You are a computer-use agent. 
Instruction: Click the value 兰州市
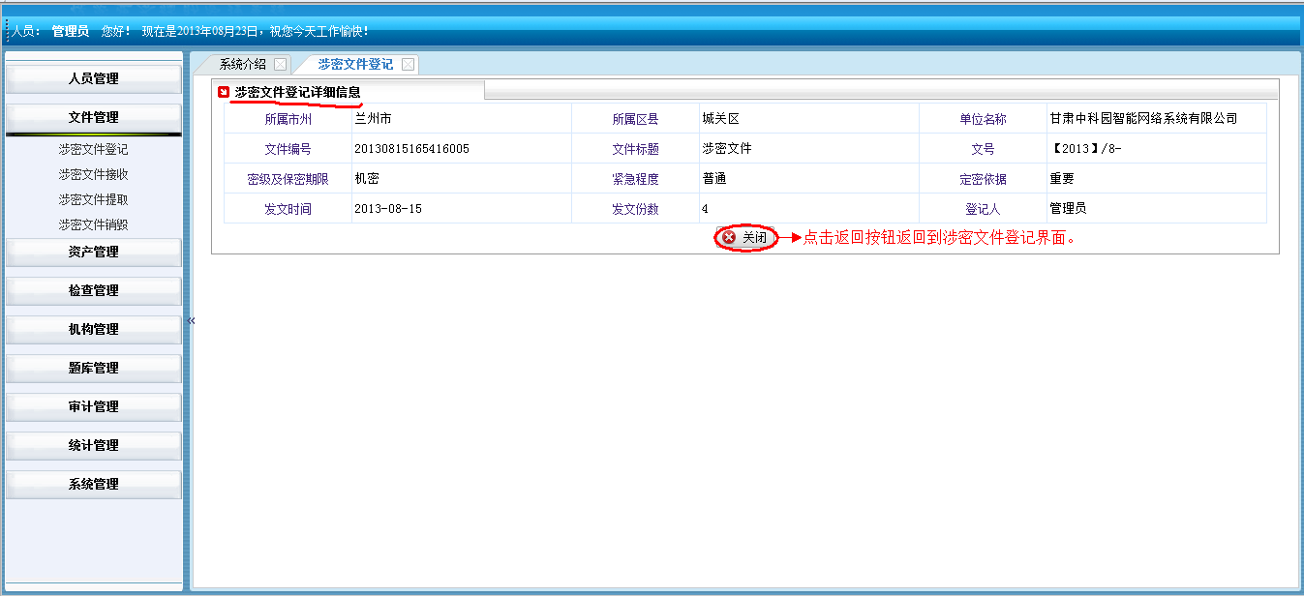(373, 119)
